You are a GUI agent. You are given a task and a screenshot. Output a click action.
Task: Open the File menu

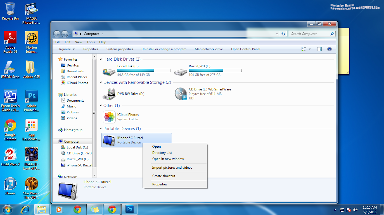coord(58,42)
